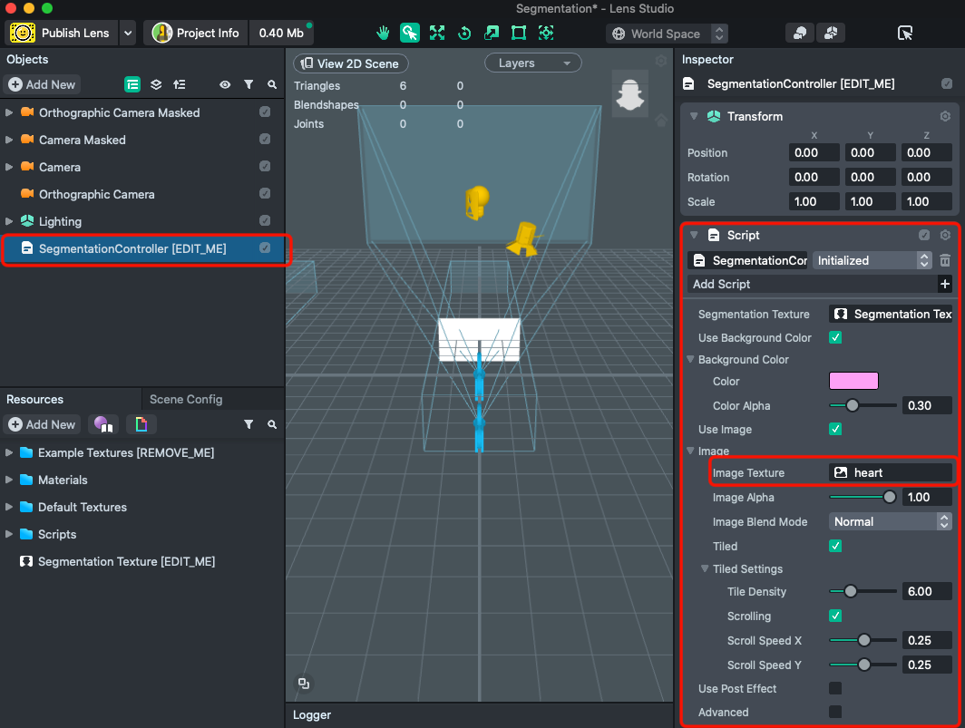Uncheck Use Image option

(835, 429)
